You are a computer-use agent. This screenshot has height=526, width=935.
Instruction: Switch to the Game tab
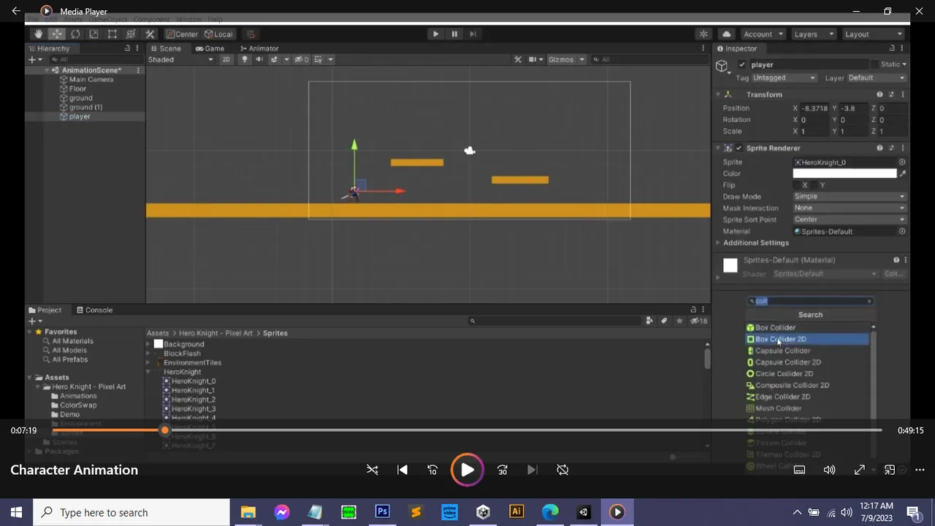[x=210, y=49]
